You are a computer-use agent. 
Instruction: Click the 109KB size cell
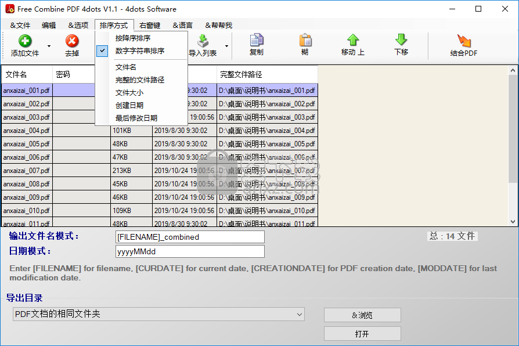[131, 211]
